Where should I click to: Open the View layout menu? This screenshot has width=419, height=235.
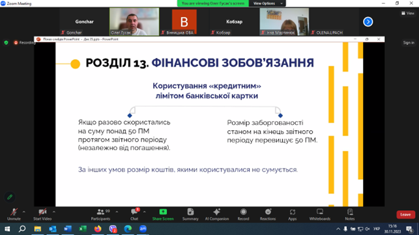pyautogui.click(x=408, y=13)
